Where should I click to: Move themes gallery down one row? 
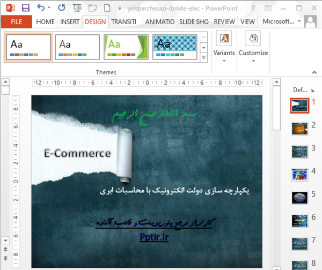pyautogui.click(x=203, y=48)
